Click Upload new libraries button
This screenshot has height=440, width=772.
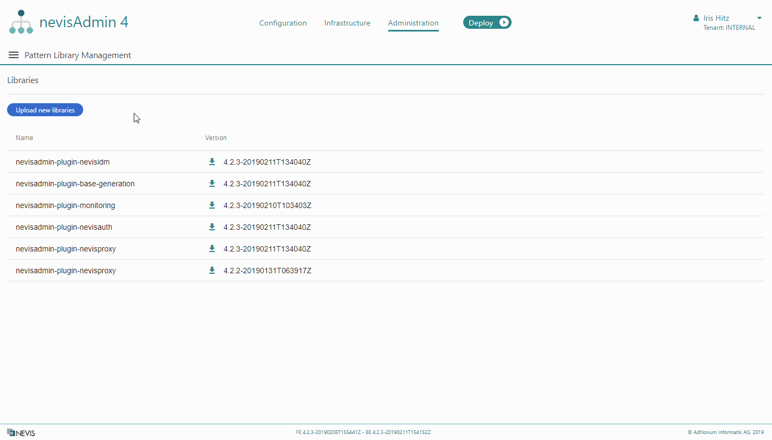pos(45,110)
